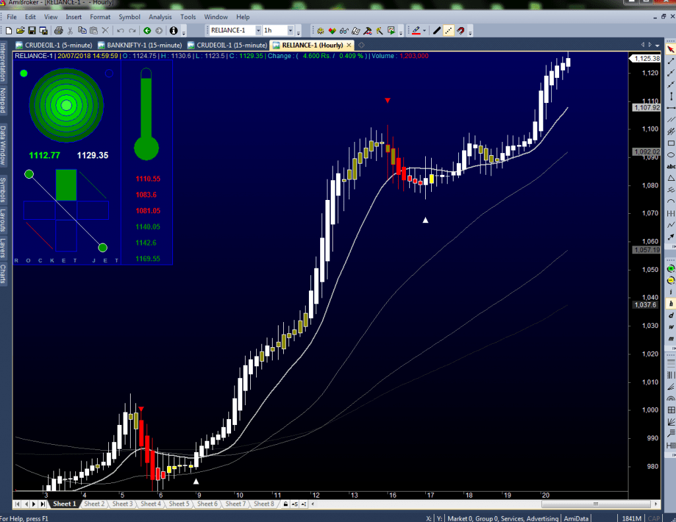
Task: Open a file with the folder icon
Action: (x=20, y=30)
